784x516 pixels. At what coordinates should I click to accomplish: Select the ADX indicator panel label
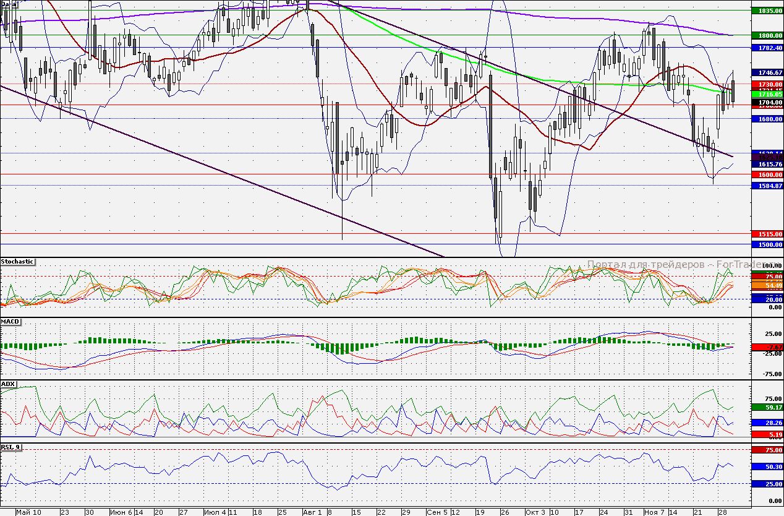pos(8,384)
